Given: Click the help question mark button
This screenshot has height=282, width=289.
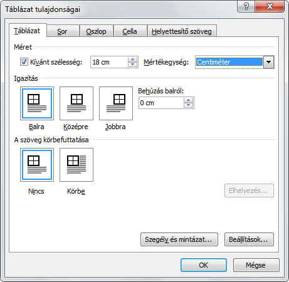Looking at the screenshot, I should (x=246, y=6).
